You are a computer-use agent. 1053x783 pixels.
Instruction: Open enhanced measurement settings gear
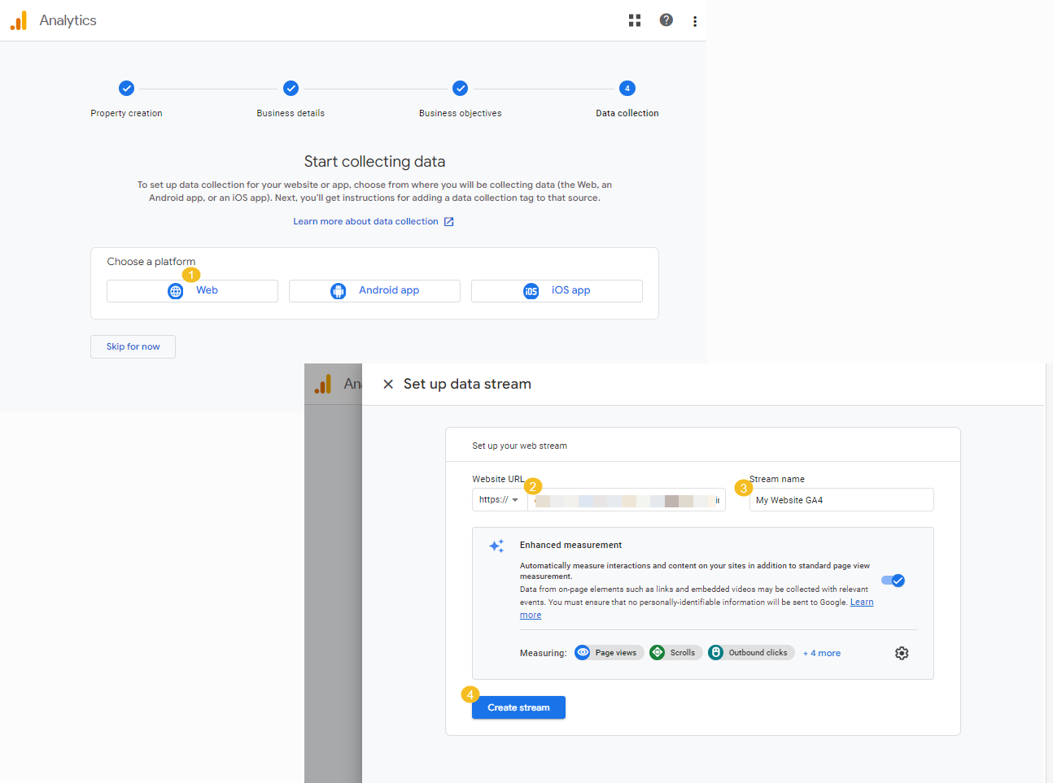(x=901, y=653)
